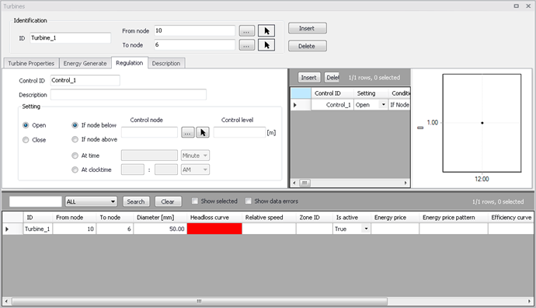Image resolution: width=536 pixels, height=308 pixels.
Task: Click the Control ID header in control table
Action: [x=332, y=93]
